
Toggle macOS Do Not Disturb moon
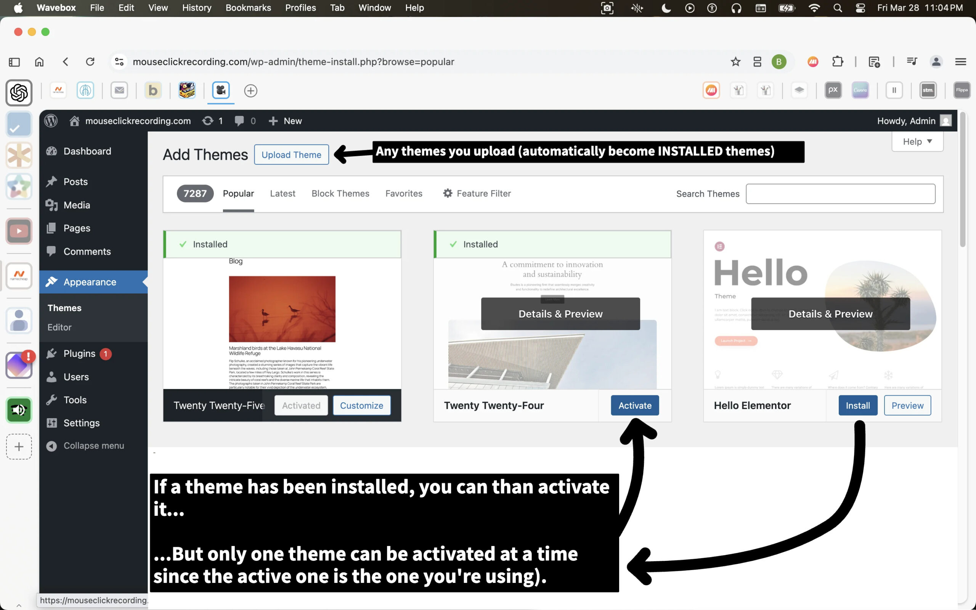coord(666,8)
